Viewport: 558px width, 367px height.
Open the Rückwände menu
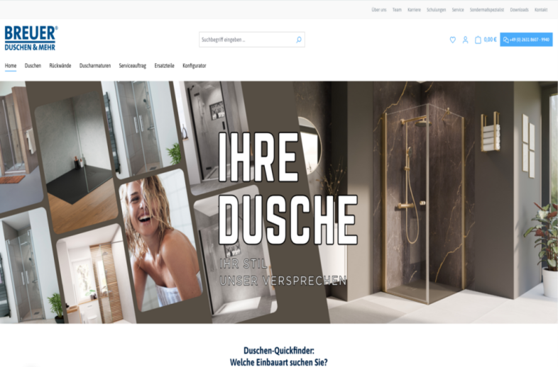(x=60, y=66)
